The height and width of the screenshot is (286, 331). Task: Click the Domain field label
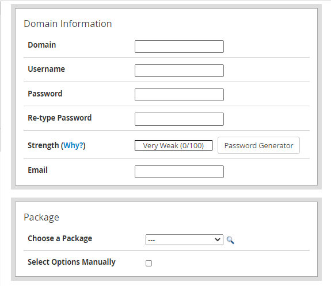tap(42, 45)
